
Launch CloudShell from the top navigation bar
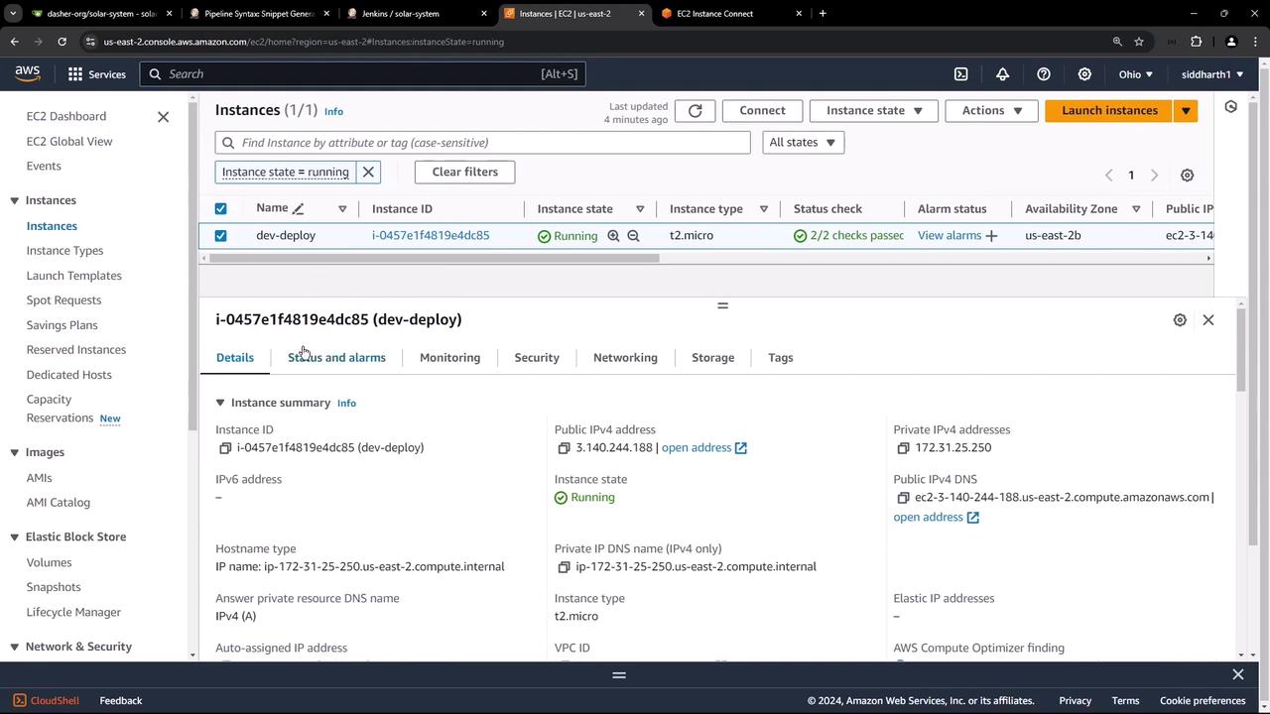[960, 74]
